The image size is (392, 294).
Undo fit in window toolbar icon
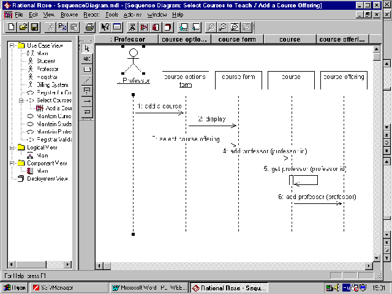point(246,27)
